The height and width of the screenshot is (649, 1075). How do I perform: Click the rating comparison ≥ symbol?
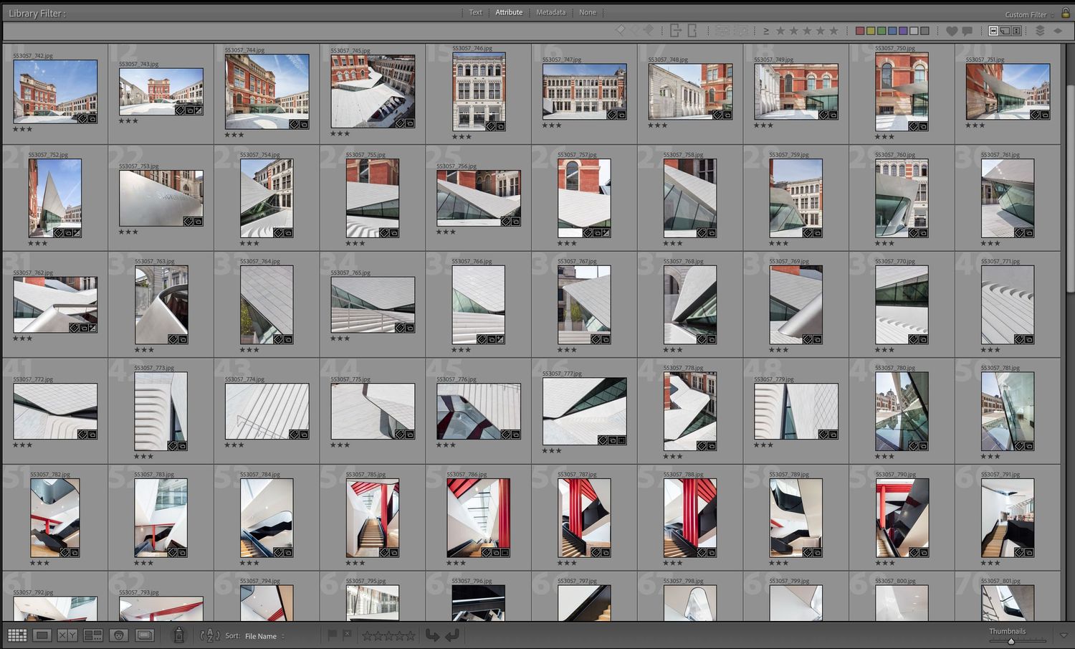(x=766, y=31)
